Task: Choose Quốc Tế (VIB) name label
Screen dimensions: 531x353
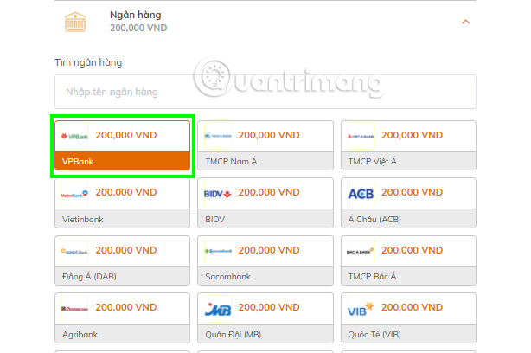Action: click(374, 335)
